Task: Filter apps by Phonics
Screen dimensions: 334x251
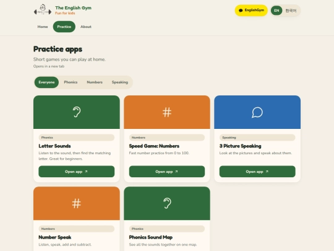Action: coord(71,82)
